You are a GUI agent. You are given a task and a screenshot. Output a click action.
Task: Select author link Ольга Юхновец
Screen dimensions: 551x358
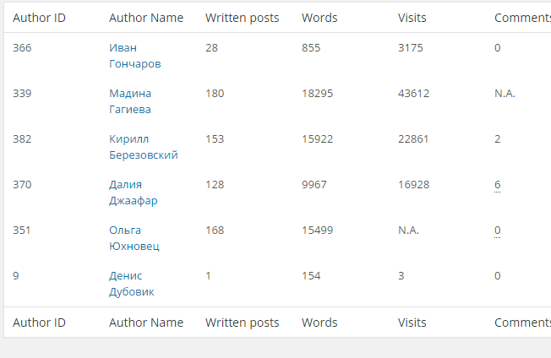tap(134, 238)
